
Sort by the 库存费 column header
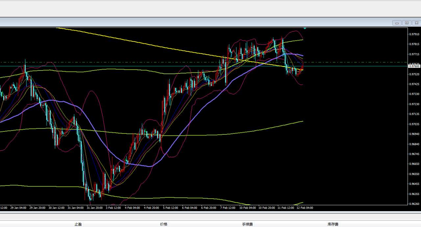[x=333, y=224]
